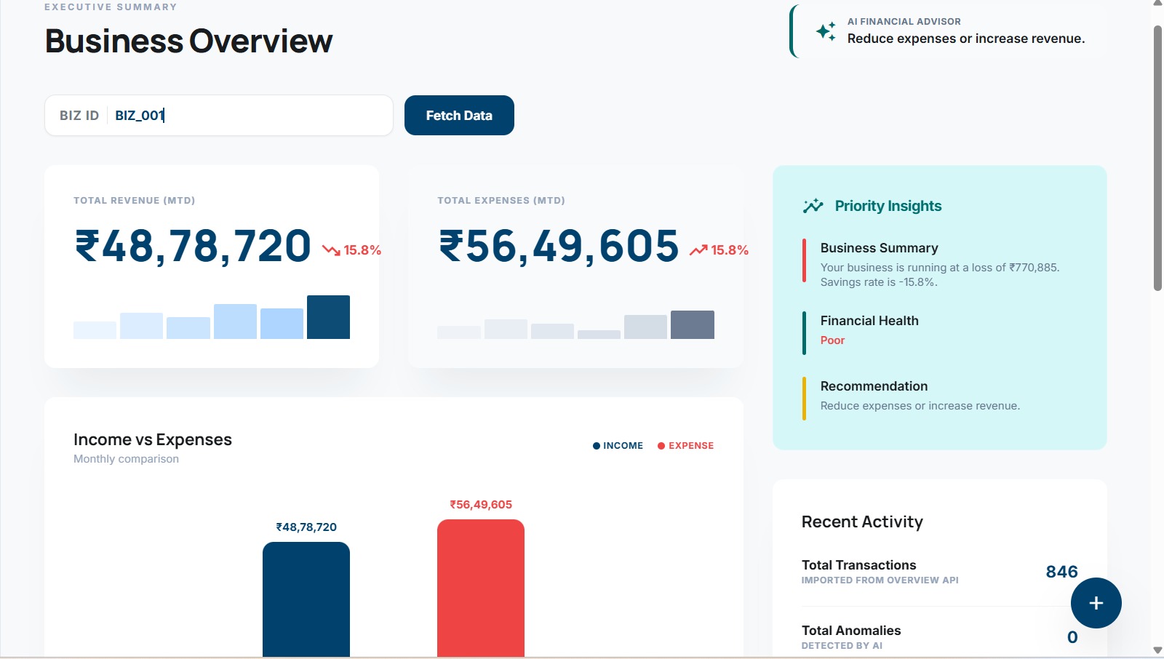Click the red expense bar in chart
1164x659 pixels.
point(481,588)
